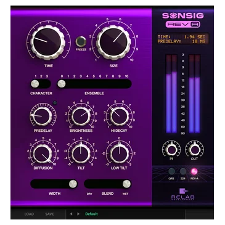The width and height of the screenshot is (225, 225).
Task: Click the CHARACTER switch handle
Action: click(35, 84)
